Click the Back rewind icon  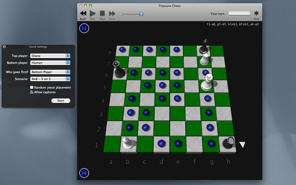[83, 14]
